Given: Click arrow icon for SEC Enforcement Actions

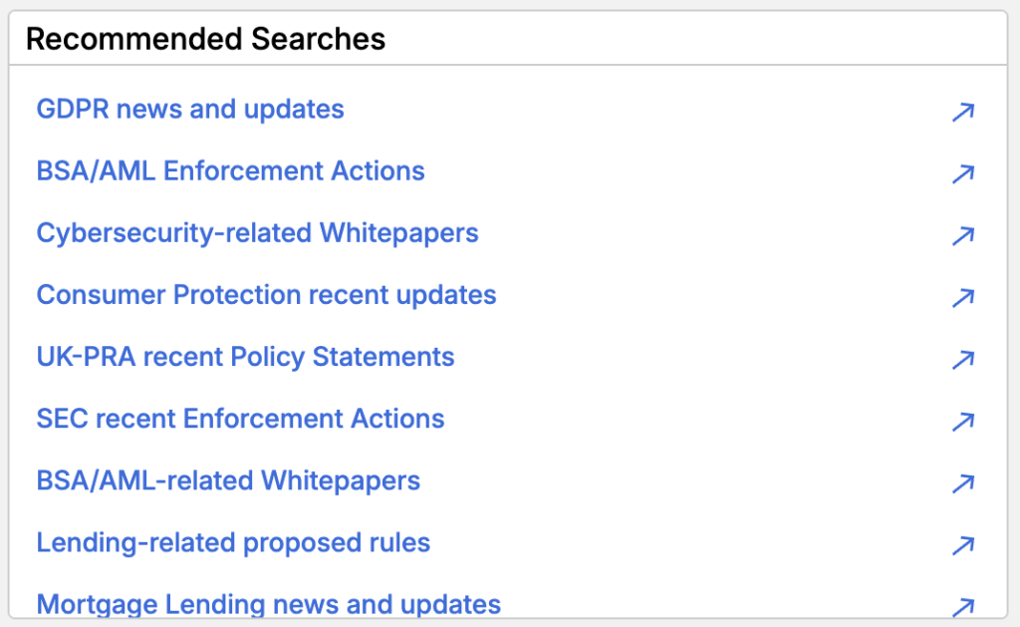Looking at the screenshot, I should coord(962,421).
